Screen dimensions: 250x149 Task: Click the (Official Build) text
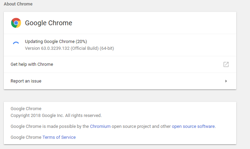pyautogui.click(x=84, y=48)
